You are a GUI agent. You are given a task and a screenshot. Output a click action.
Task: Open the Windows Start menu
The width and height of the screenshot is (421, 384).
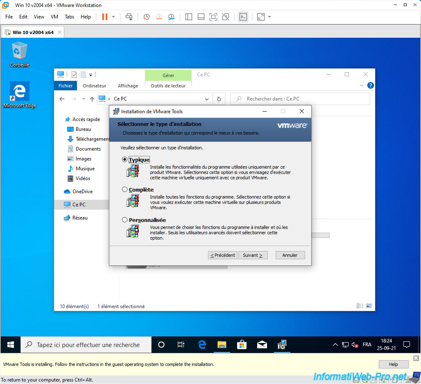(11, 345)
